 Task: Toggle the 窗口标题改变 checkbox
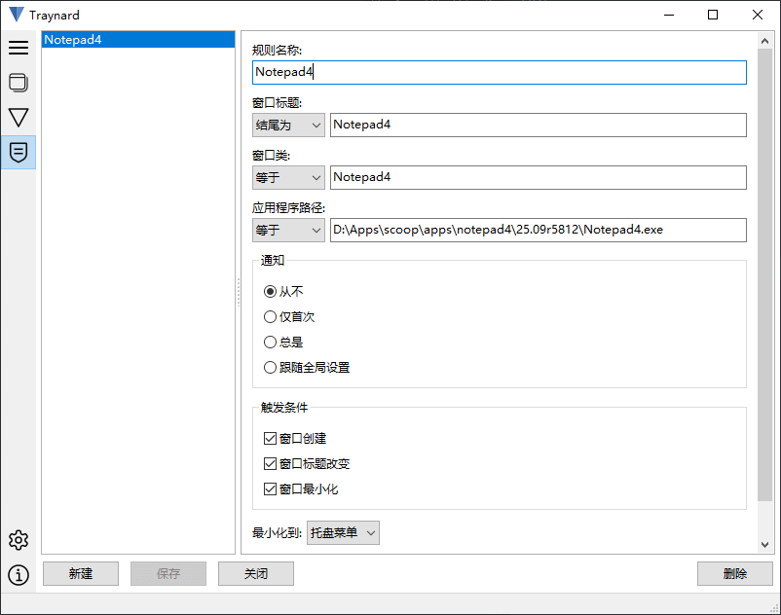(271, 464)
